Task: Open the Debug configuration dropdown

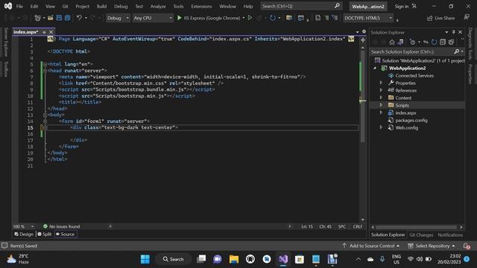Action: [118, 18]
